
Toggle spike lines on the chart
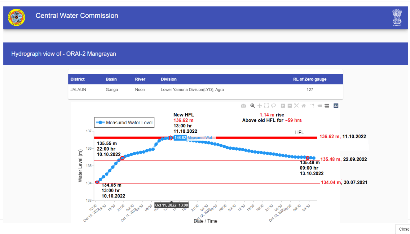tap(312, 106)
